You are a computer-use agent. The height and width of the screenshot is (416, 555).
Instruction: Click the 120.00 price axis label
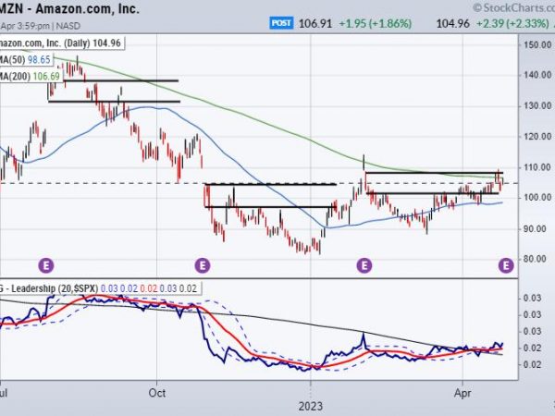coord(537,136)
